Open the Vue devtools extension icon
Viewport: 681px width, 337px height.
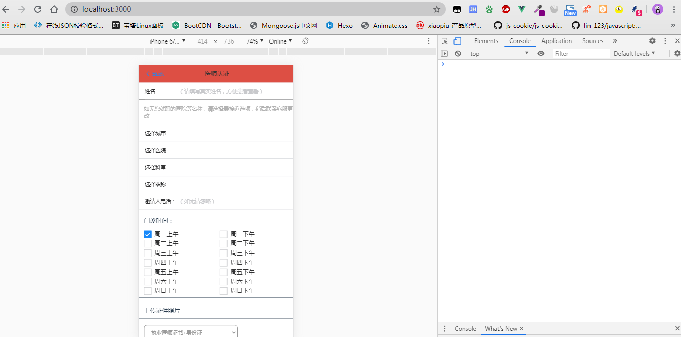522,9
